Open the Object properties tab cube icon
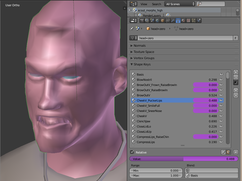 click(x=162, y=21)
